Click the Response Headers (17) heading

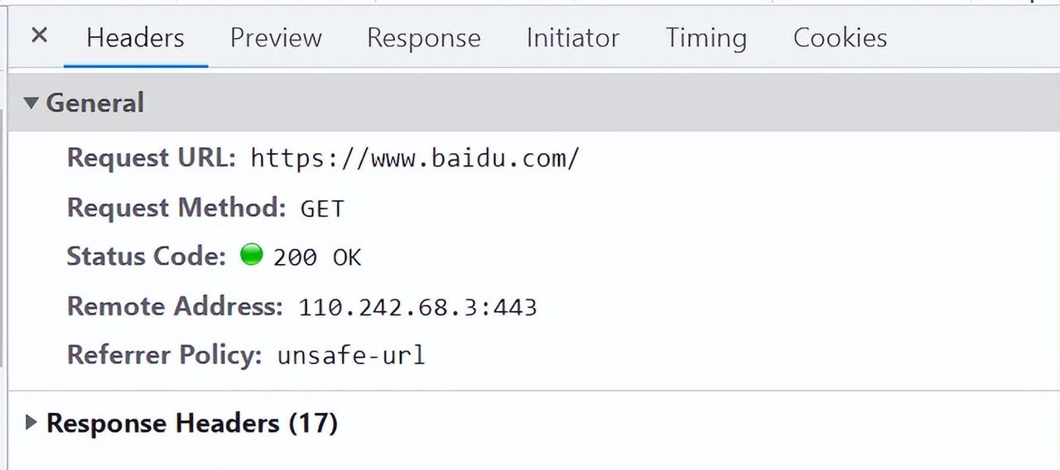pos(192,423)
